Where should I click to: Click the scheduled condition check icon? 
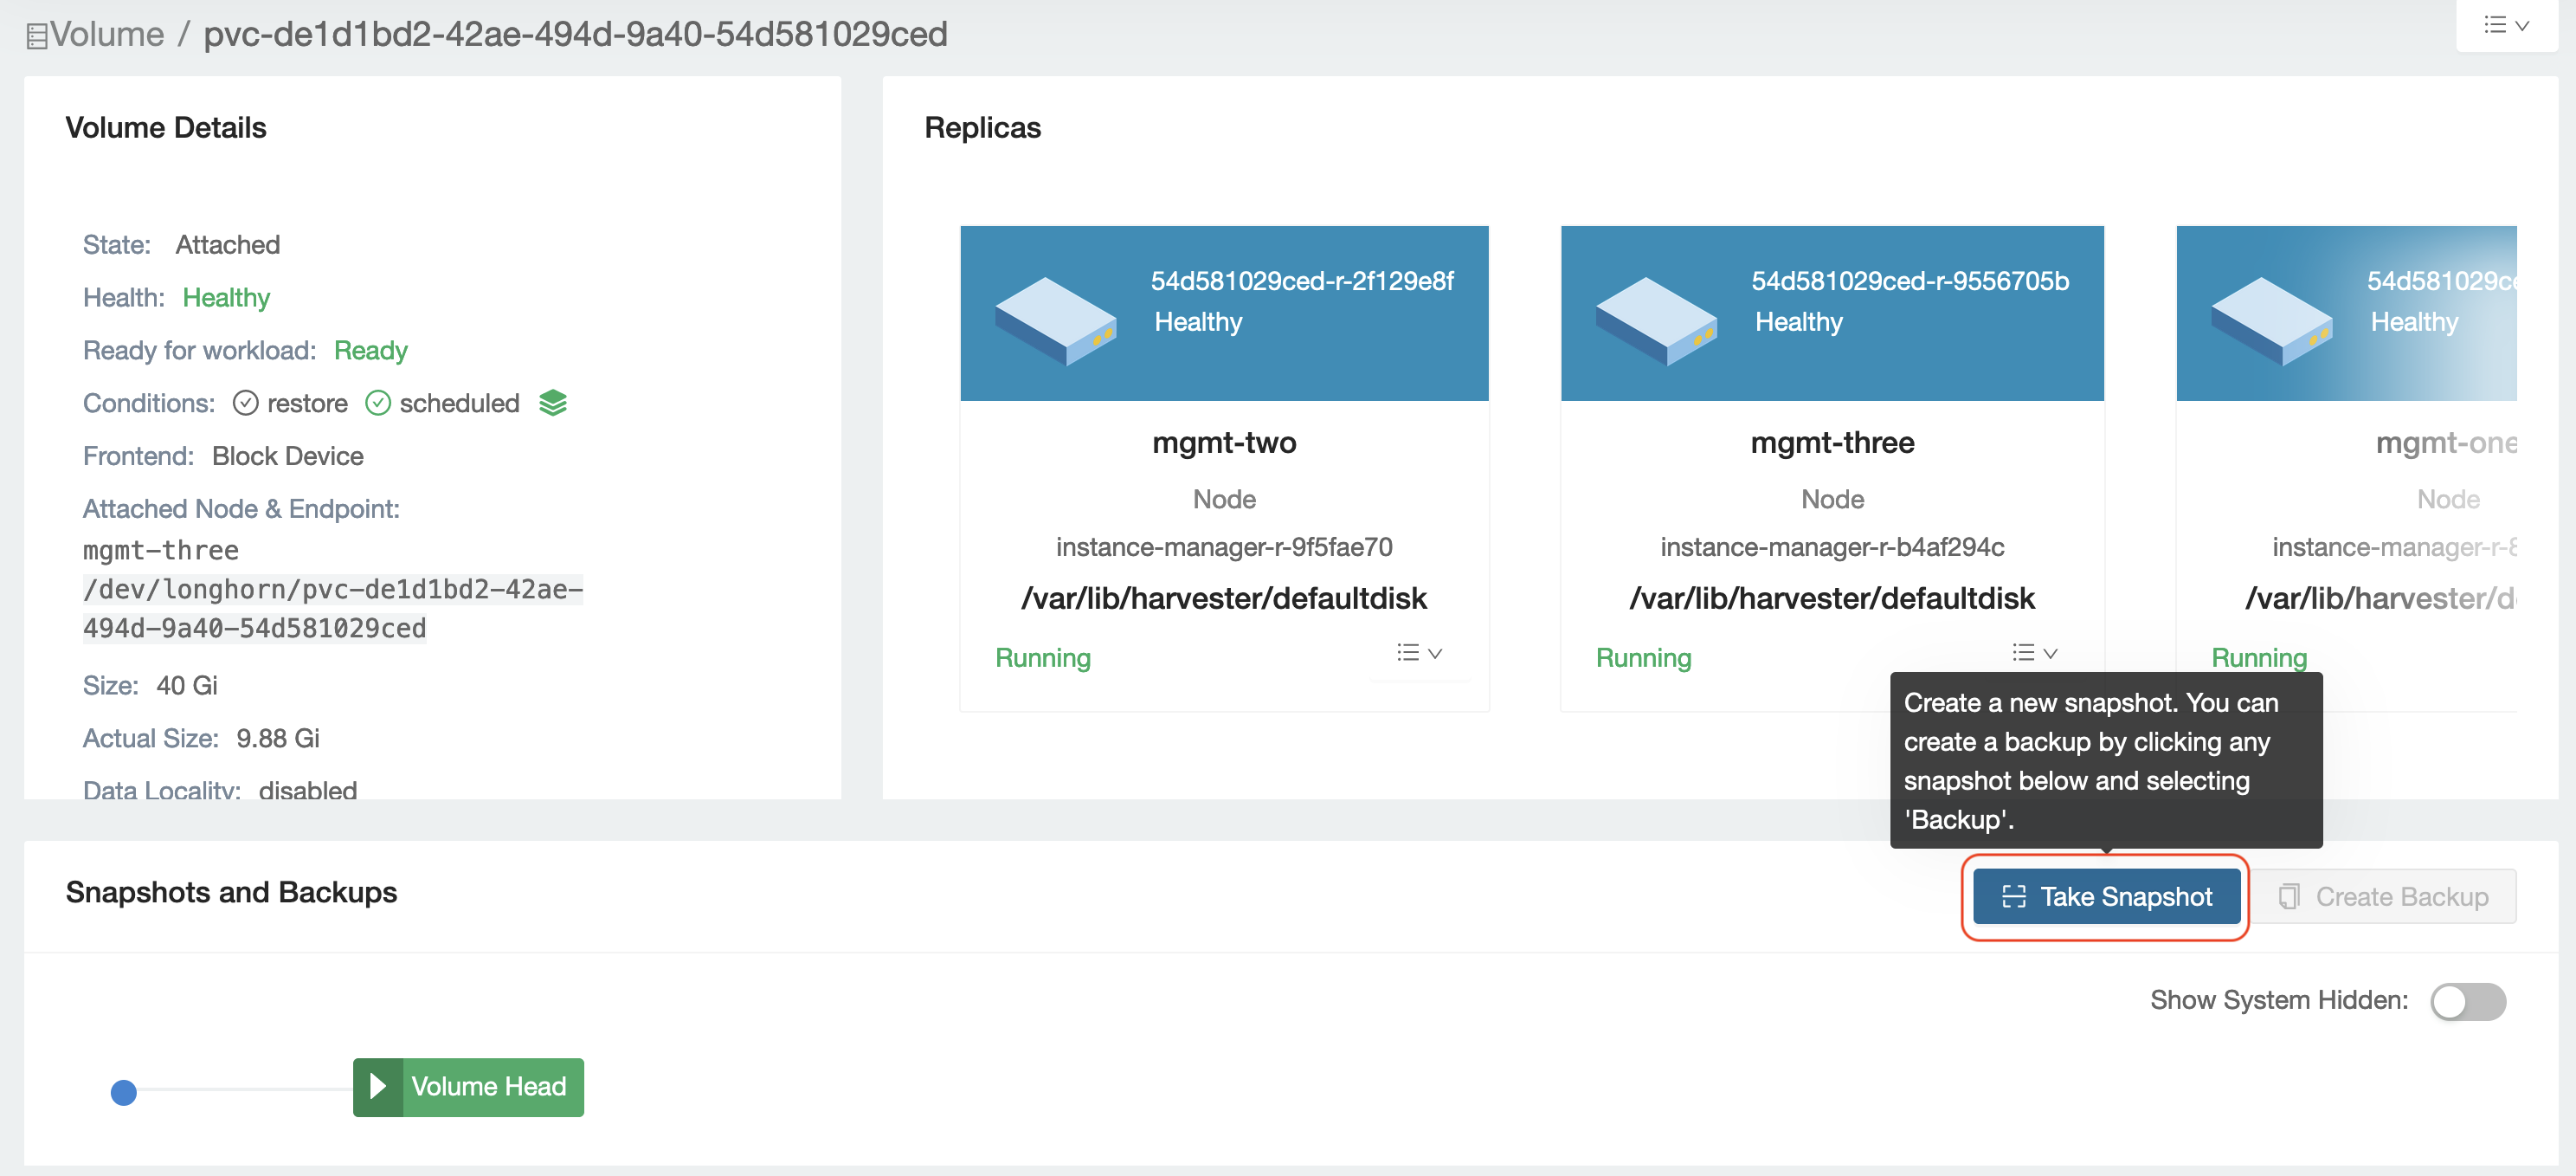point(378,403)
